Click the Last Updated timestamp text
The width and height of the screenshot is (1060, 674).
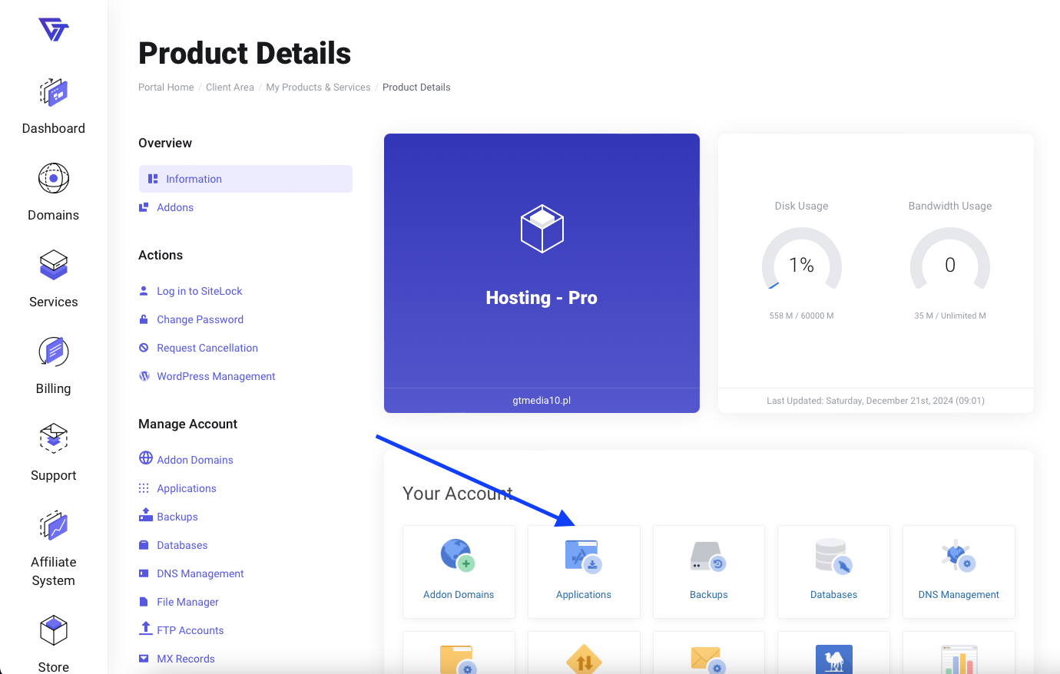[x=876, y=401]
